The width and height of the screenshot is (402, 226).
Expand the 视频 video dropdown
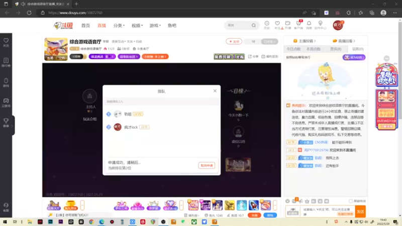click(137, 26)
